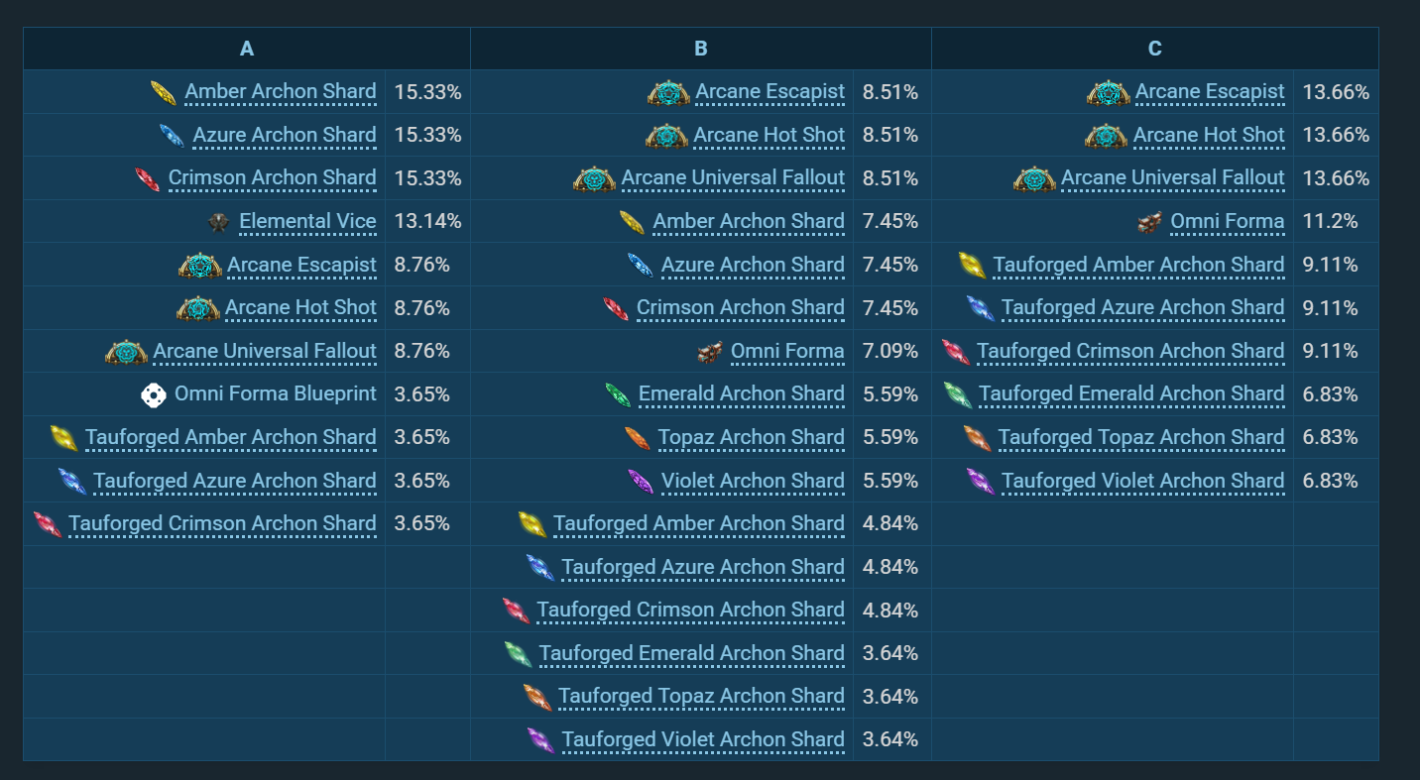
Task: Click the Tauforged Topaz shard icon in column B
Action: [x=536, y=698]
